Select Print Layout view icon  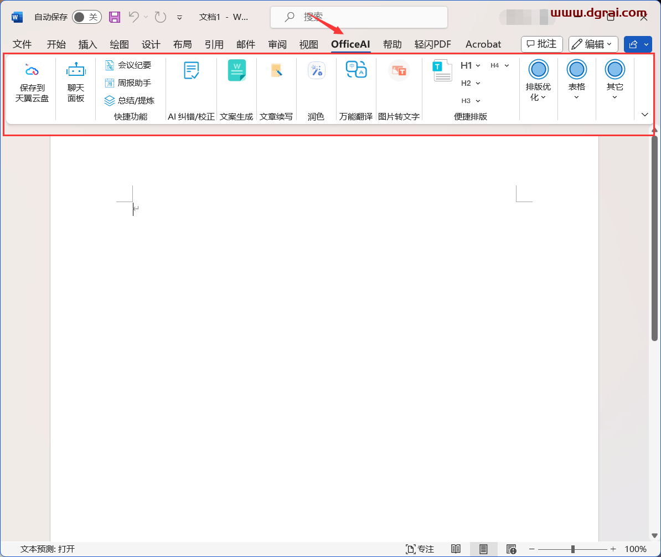483,549
